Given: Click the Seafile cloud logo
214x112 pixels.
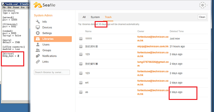Looking at the screenshot, I should [38, 5].
